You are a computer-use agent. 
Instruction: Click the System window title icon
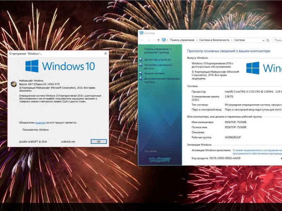(141, 33)
